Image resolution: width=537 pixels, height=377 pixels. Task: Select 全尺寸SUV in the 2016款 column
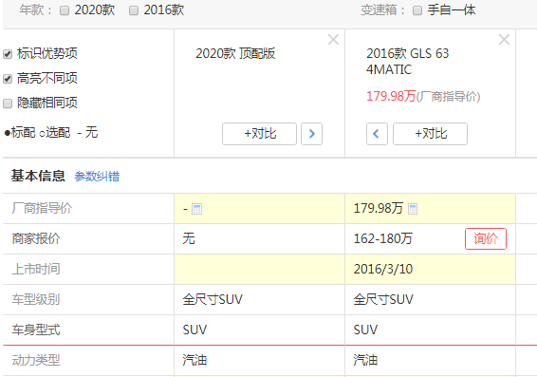pyautogui.click(x=383, y=299)
